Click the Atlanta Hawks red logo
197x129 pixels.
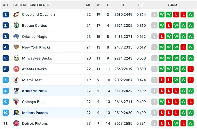pyautogui.click(x=16, y=69)
